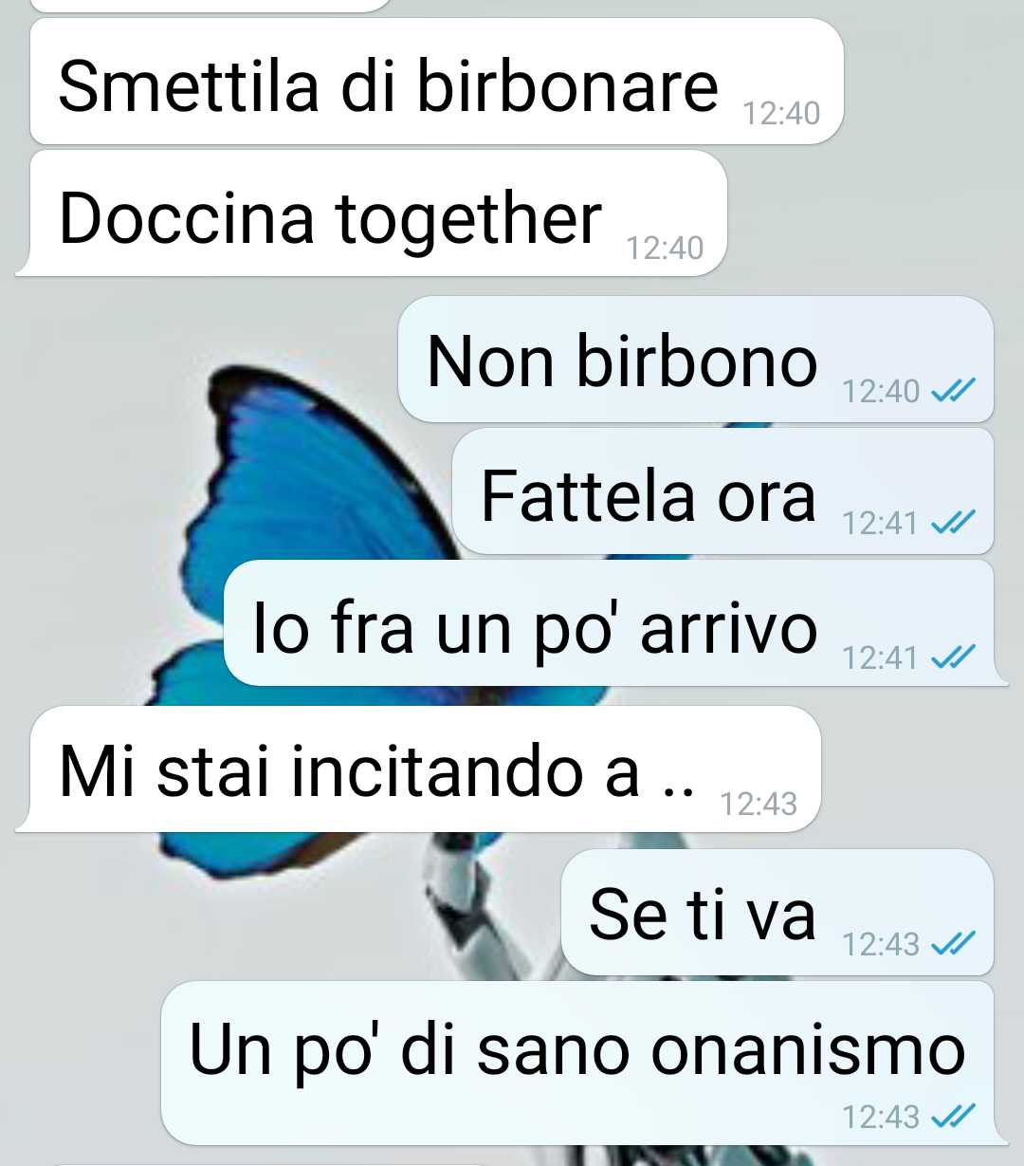Select the "Mi stai incitando a .." message

417,768
